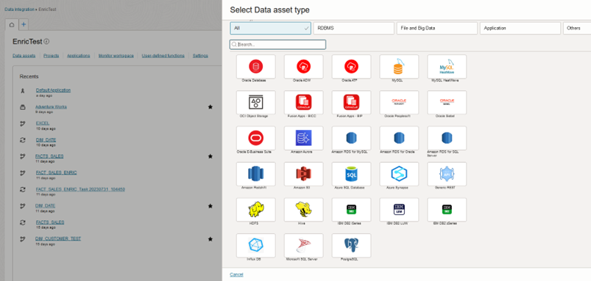Filter asset types by Application

pos(520,28)
